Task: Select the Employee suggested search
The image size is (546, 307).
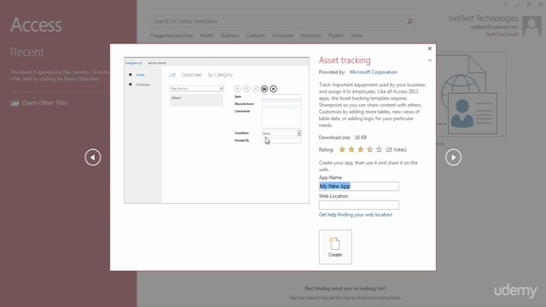Action: [282, 36]
